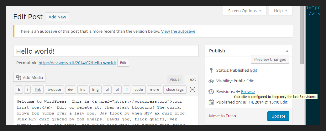Insert an img tag
Screen dimensions: 326x131
95,90
